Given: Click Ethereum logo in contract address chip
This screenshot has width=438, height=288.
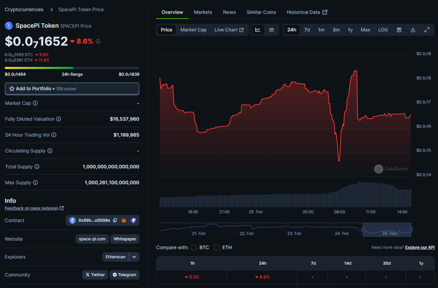Looking at the screenshot, I should [x=72, y=220].
